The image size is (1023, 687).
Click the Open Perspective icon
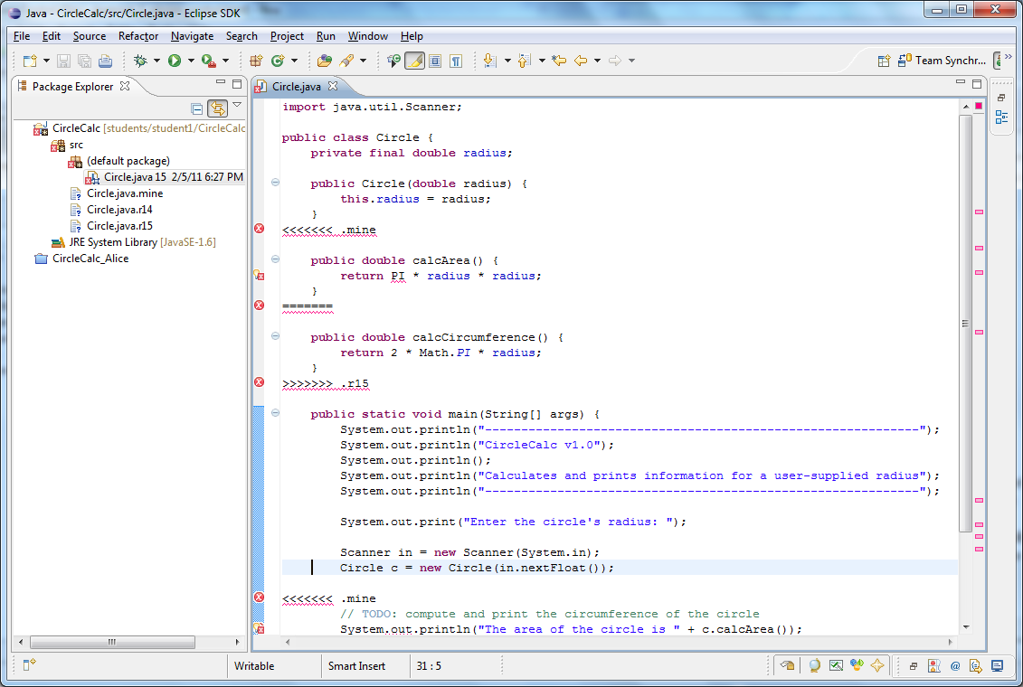[x=884, y=61]
